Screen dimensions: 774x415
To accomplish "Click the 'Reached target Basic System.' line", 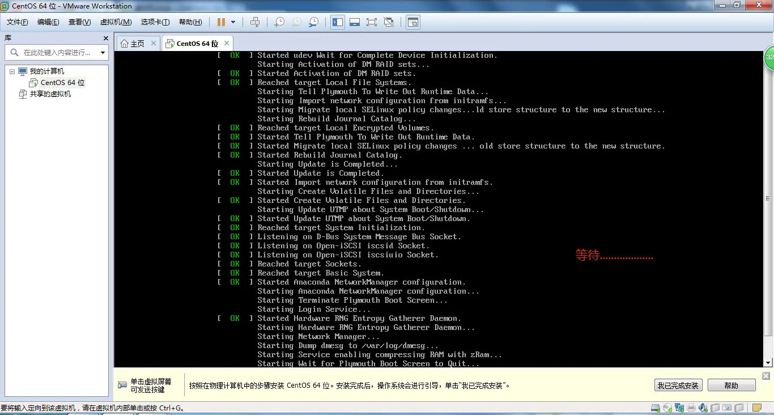I will (321, 273).
